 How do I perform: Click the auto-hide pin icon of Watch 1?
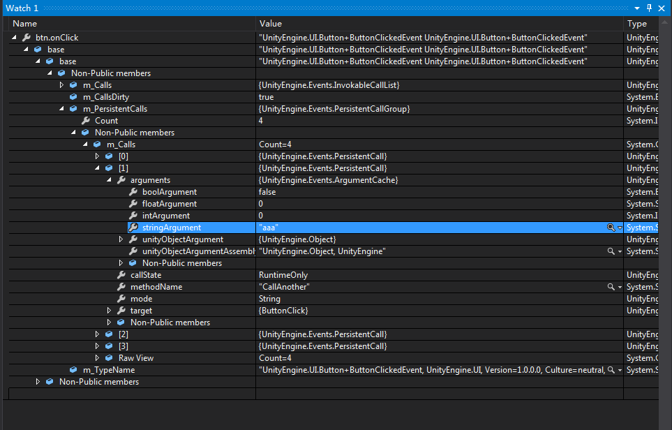[649, 8]
